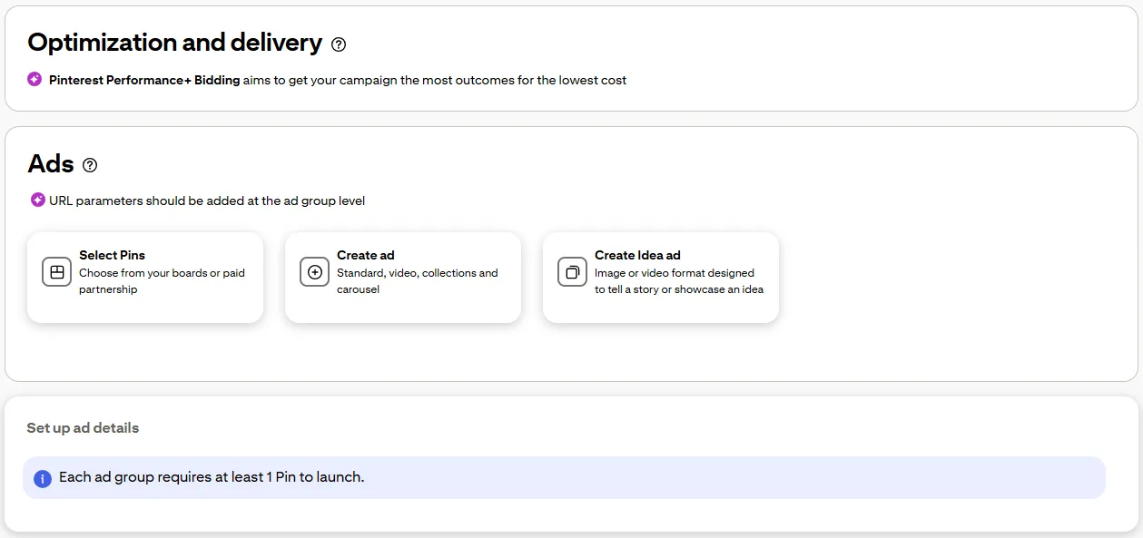The width and height of the screenshot is (1143, 538).
Task: Choose Create ad for standard or video formats
Action: point(402,277)
